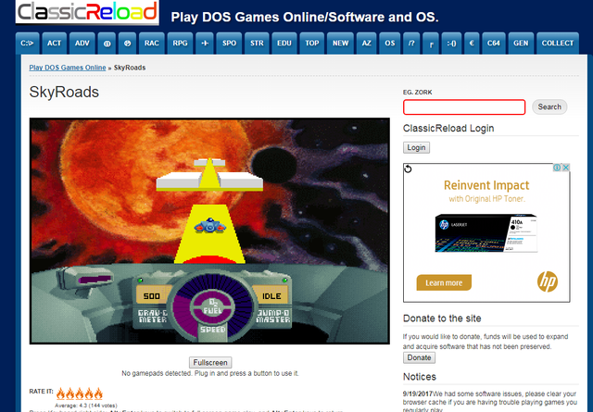
Task: Rate the game five flames
Action: (98, 393)
